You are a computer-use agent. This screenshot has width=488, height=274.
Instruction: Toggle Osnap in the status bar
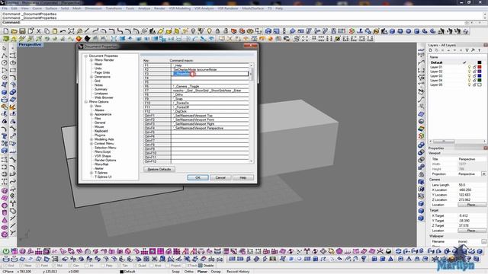coord(216,272)
